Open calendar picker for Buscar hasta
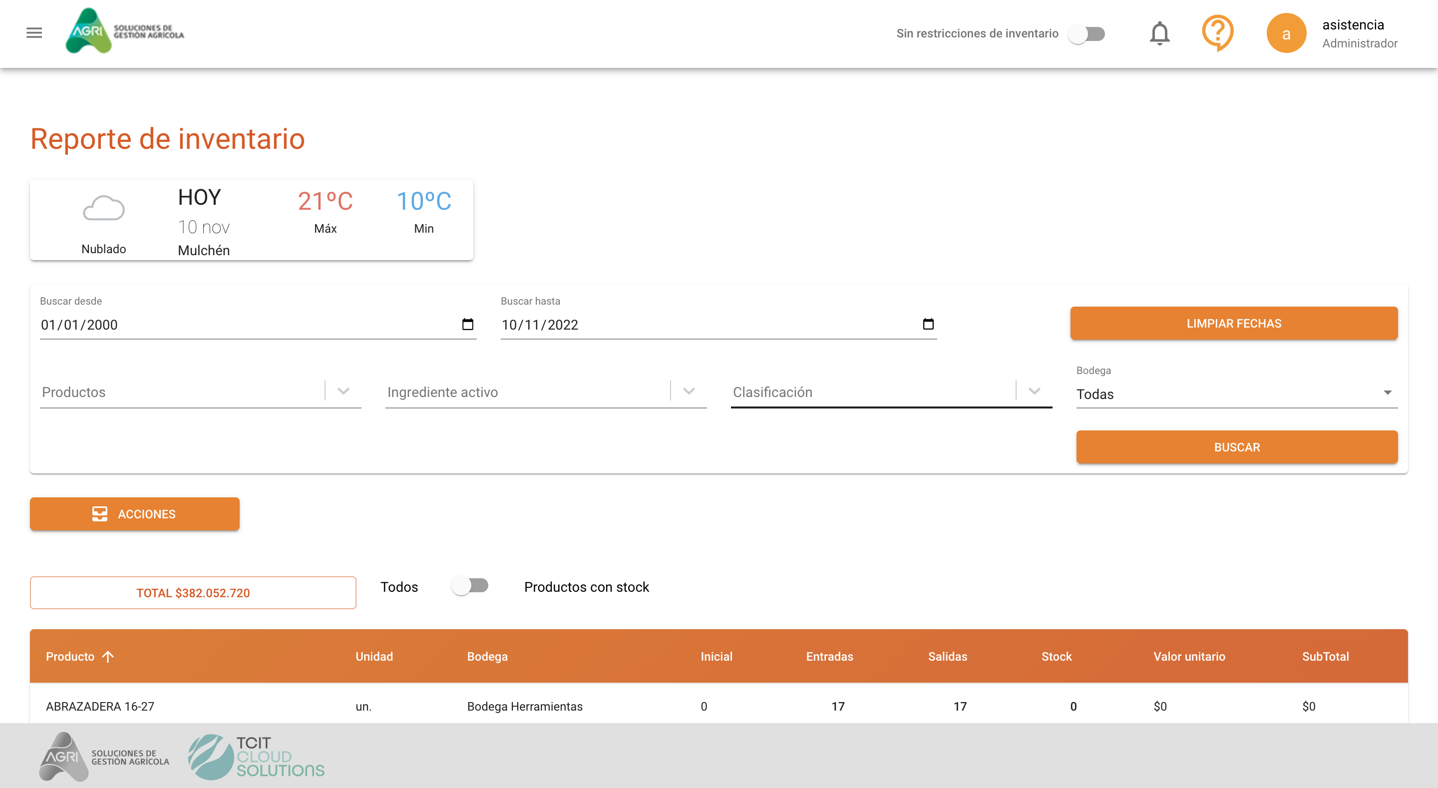The width and height of the screenshot is (1438, 788). [x=928, y=324]
